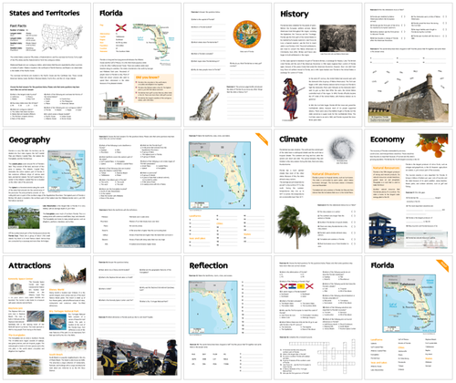Select the Florida state flag image
This screenshot has height=383, width=456.
(x=121, y=28)
